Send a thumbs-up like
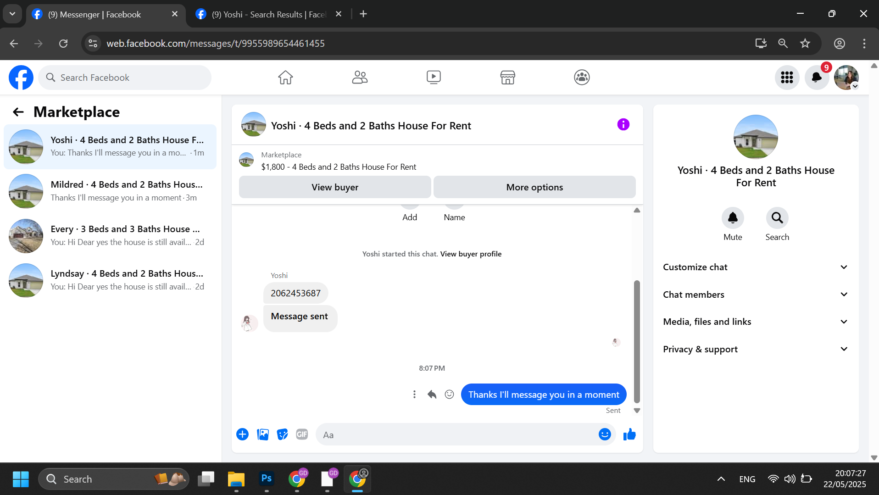 629,434
